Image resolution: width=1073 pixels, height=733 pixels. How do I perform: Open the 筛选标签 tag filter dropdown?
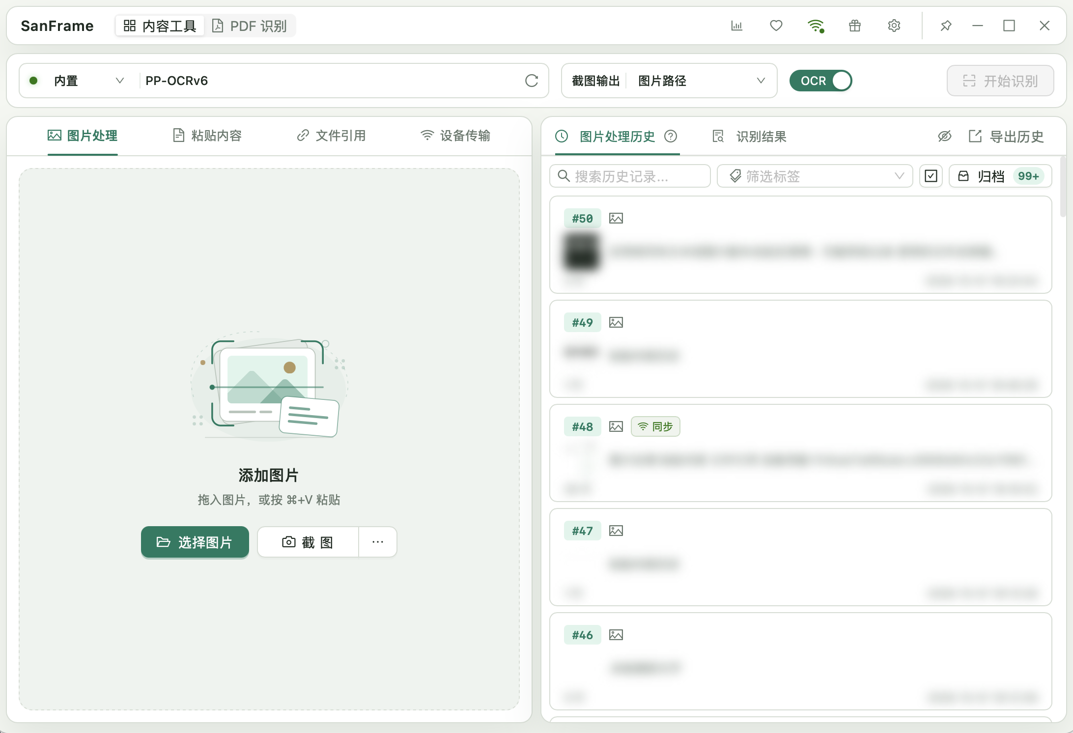pyautogui.click(x=815, y=176)
